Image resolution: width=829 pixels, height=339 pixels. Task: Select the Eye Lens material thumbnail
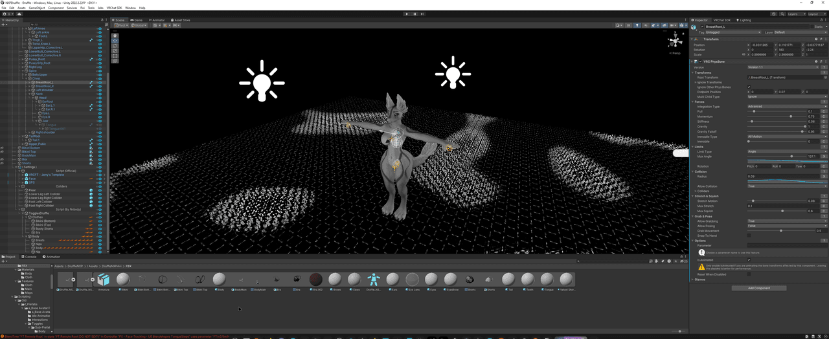412,279
